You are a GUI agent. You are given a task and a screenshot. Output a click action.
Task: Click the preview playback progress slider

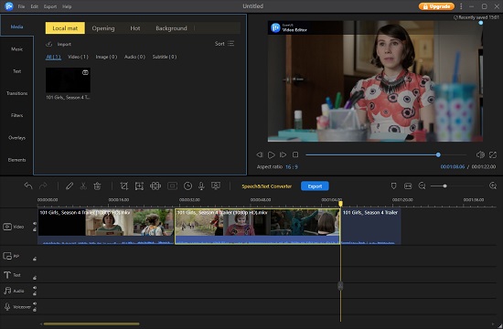386,154
